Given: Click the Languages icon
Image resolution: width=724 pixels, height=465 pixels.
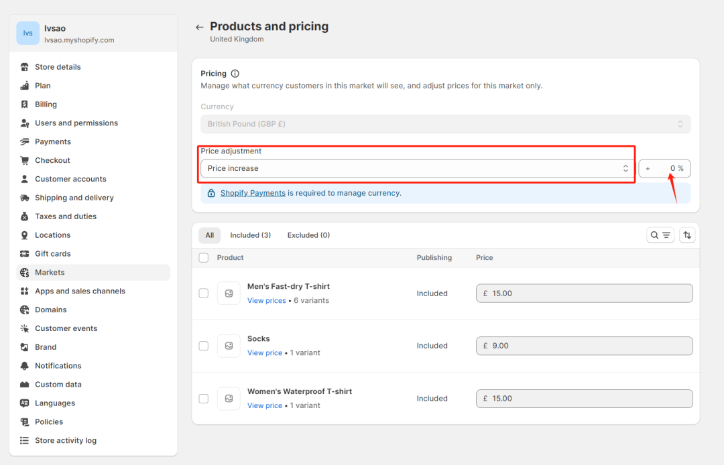Looking at the screenshot, I should coord(25,403).
